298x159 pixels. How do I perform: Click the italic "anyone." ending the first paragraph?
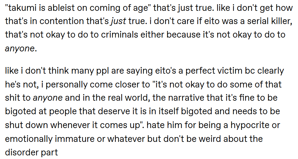tap(21, 49)
